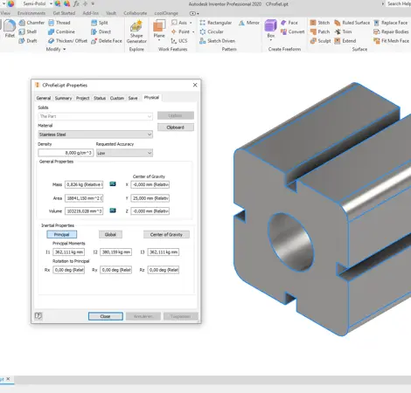Select the Stitch surface tool
Screen dimensions: 411x393
[320, 23]
